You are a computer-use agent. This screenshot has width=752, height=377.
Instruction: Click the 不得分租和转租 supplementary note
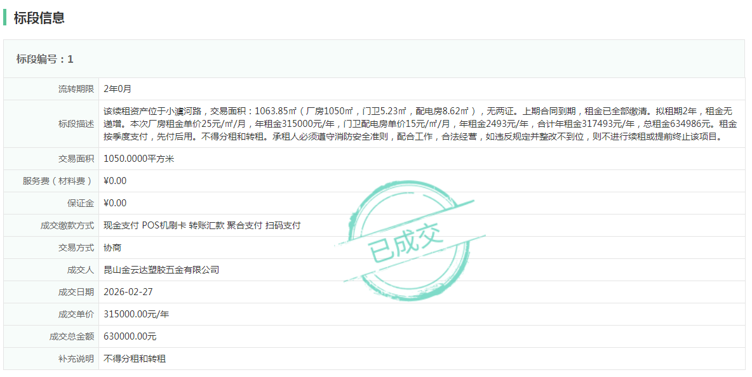coord(135,359)
